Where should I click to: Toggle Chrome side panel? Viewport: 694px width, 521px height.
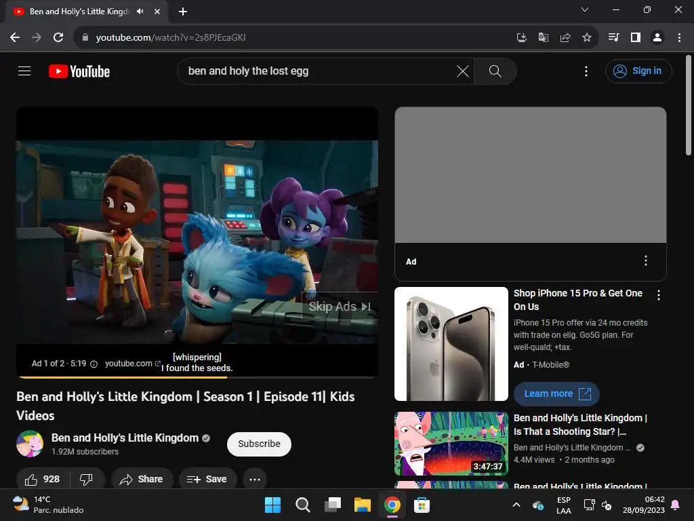tap(636, 38)
